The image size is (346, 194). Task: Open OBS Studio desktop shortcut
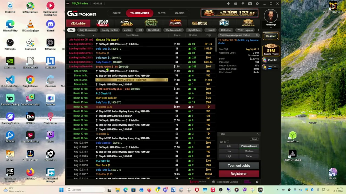10,44
